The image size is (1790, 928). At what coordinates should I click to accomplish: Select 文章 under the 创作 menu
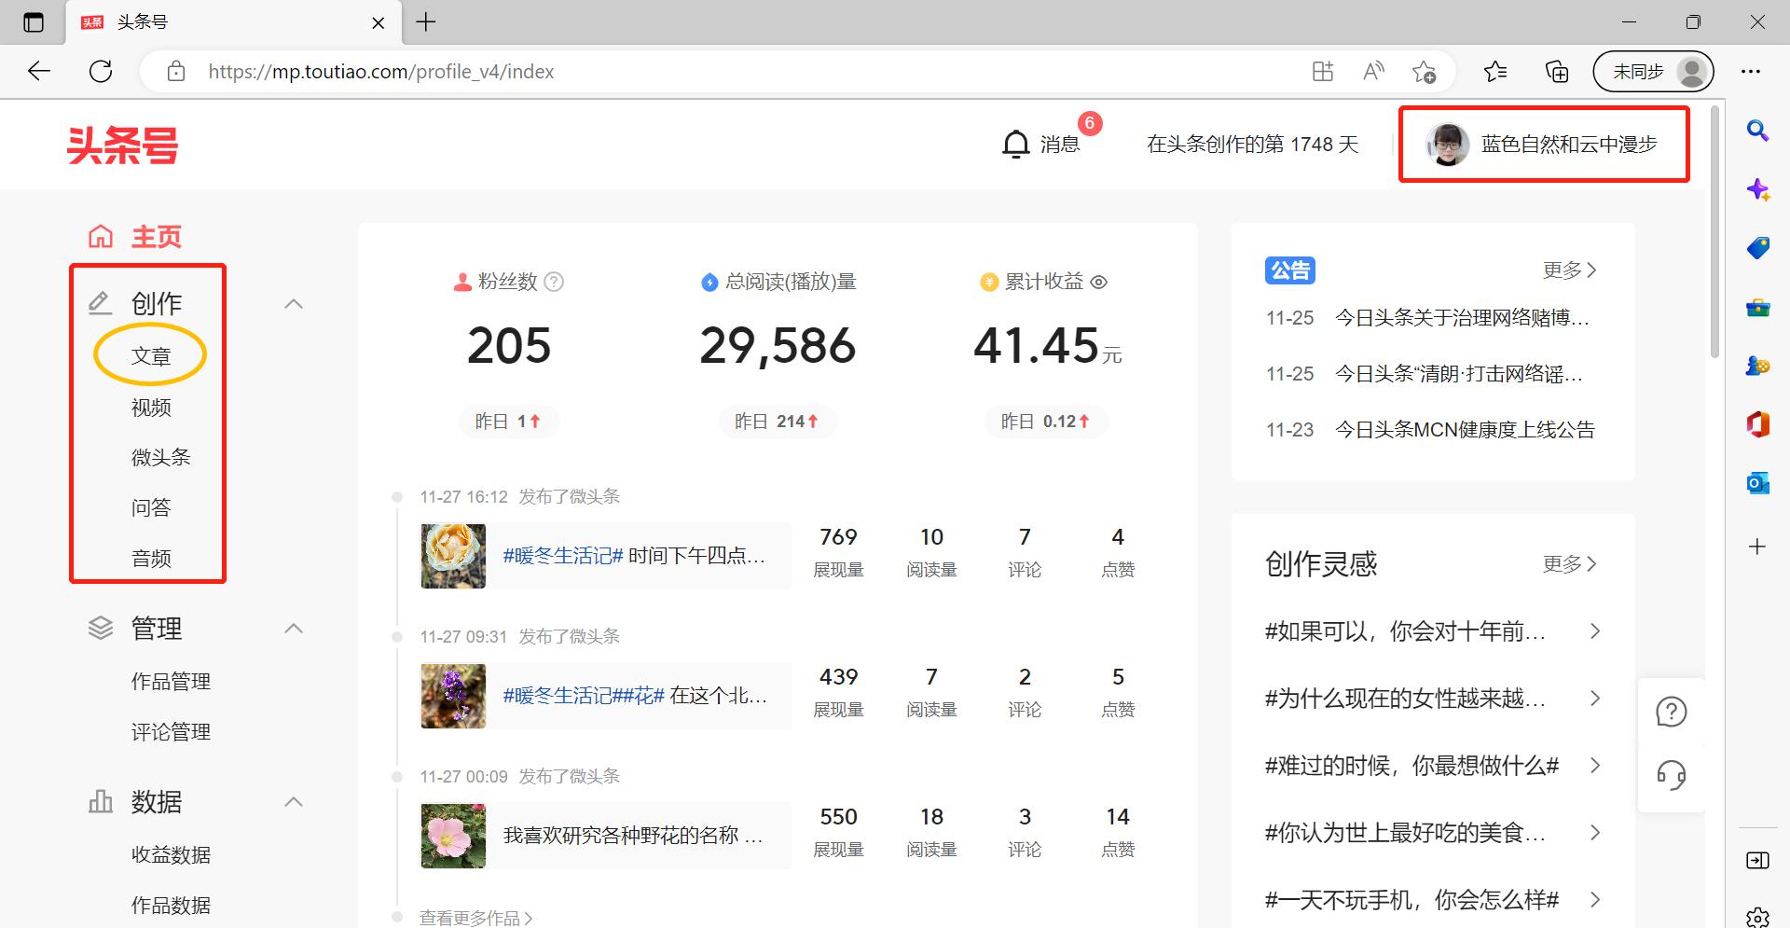(149, 354)
